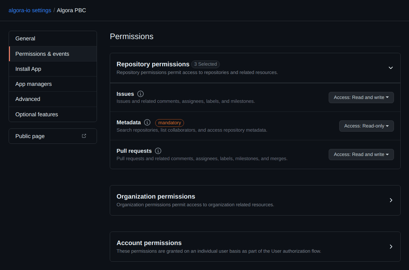Image resolution: width=409 pixels, height=270 pixels.
Task: Open the Issues access dropdown
Action: click(x=361, y=97)
